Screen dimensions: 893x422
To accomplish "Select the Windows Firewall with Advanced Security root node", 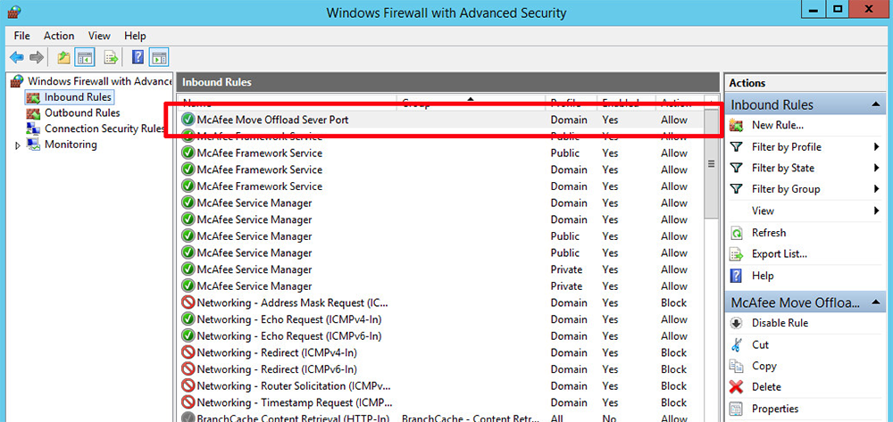I will (92, 81).
